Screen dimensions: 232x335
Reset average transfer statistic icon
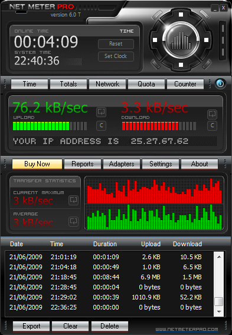(x=74, y=221)
